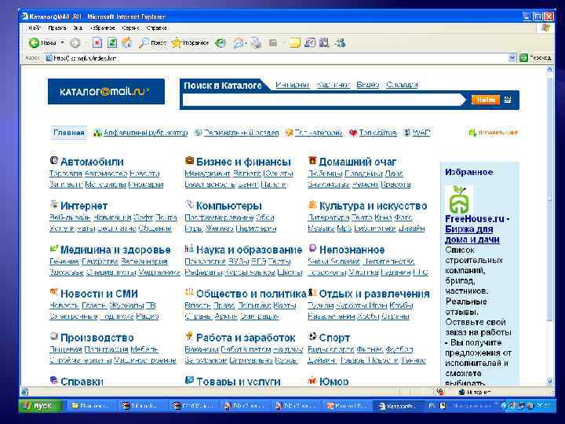Click the Алфавитный рубрикатор icon

coord(97,133)
